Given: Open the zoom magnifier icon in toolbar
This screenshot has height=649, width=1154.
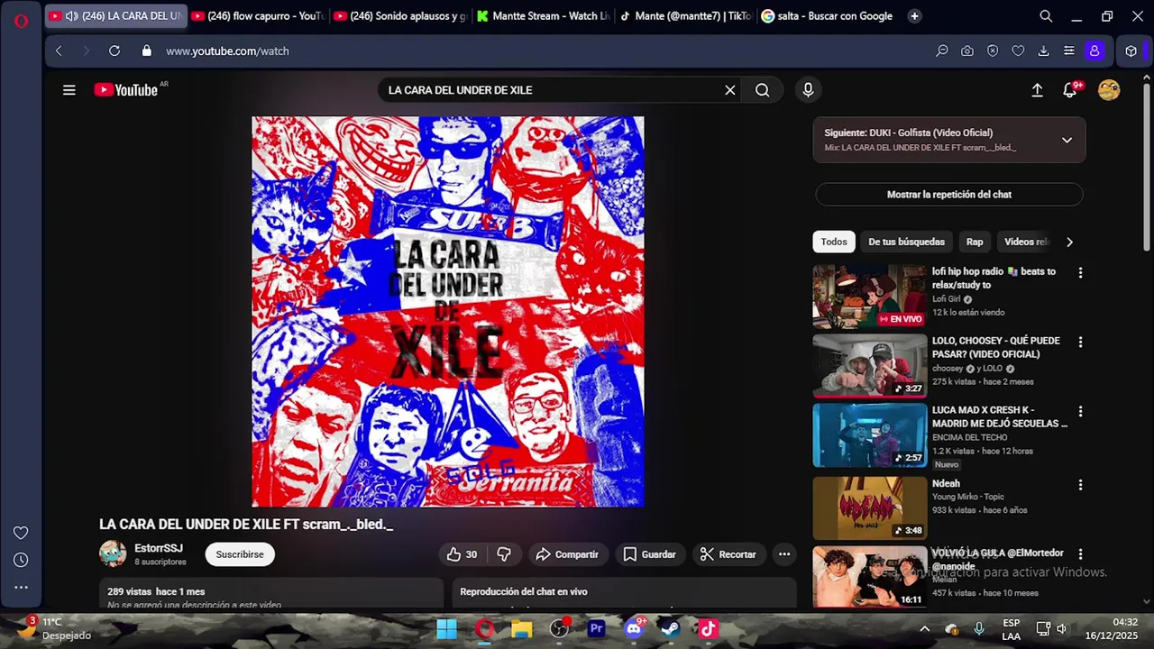Looking at the screenshot, I should pos(942,51).
